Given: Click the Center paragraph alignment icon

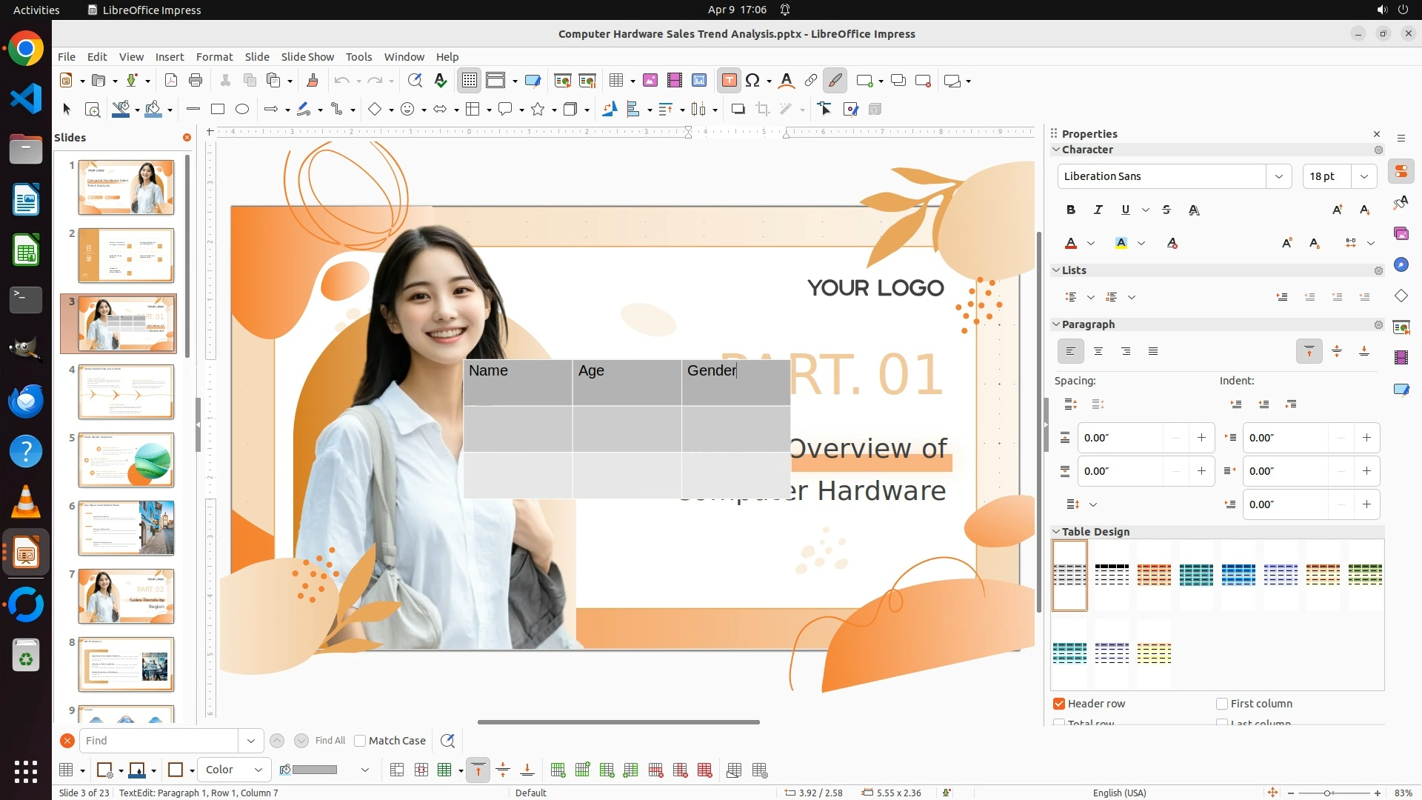Looking at the screenshot, I should coord(1098,351).
